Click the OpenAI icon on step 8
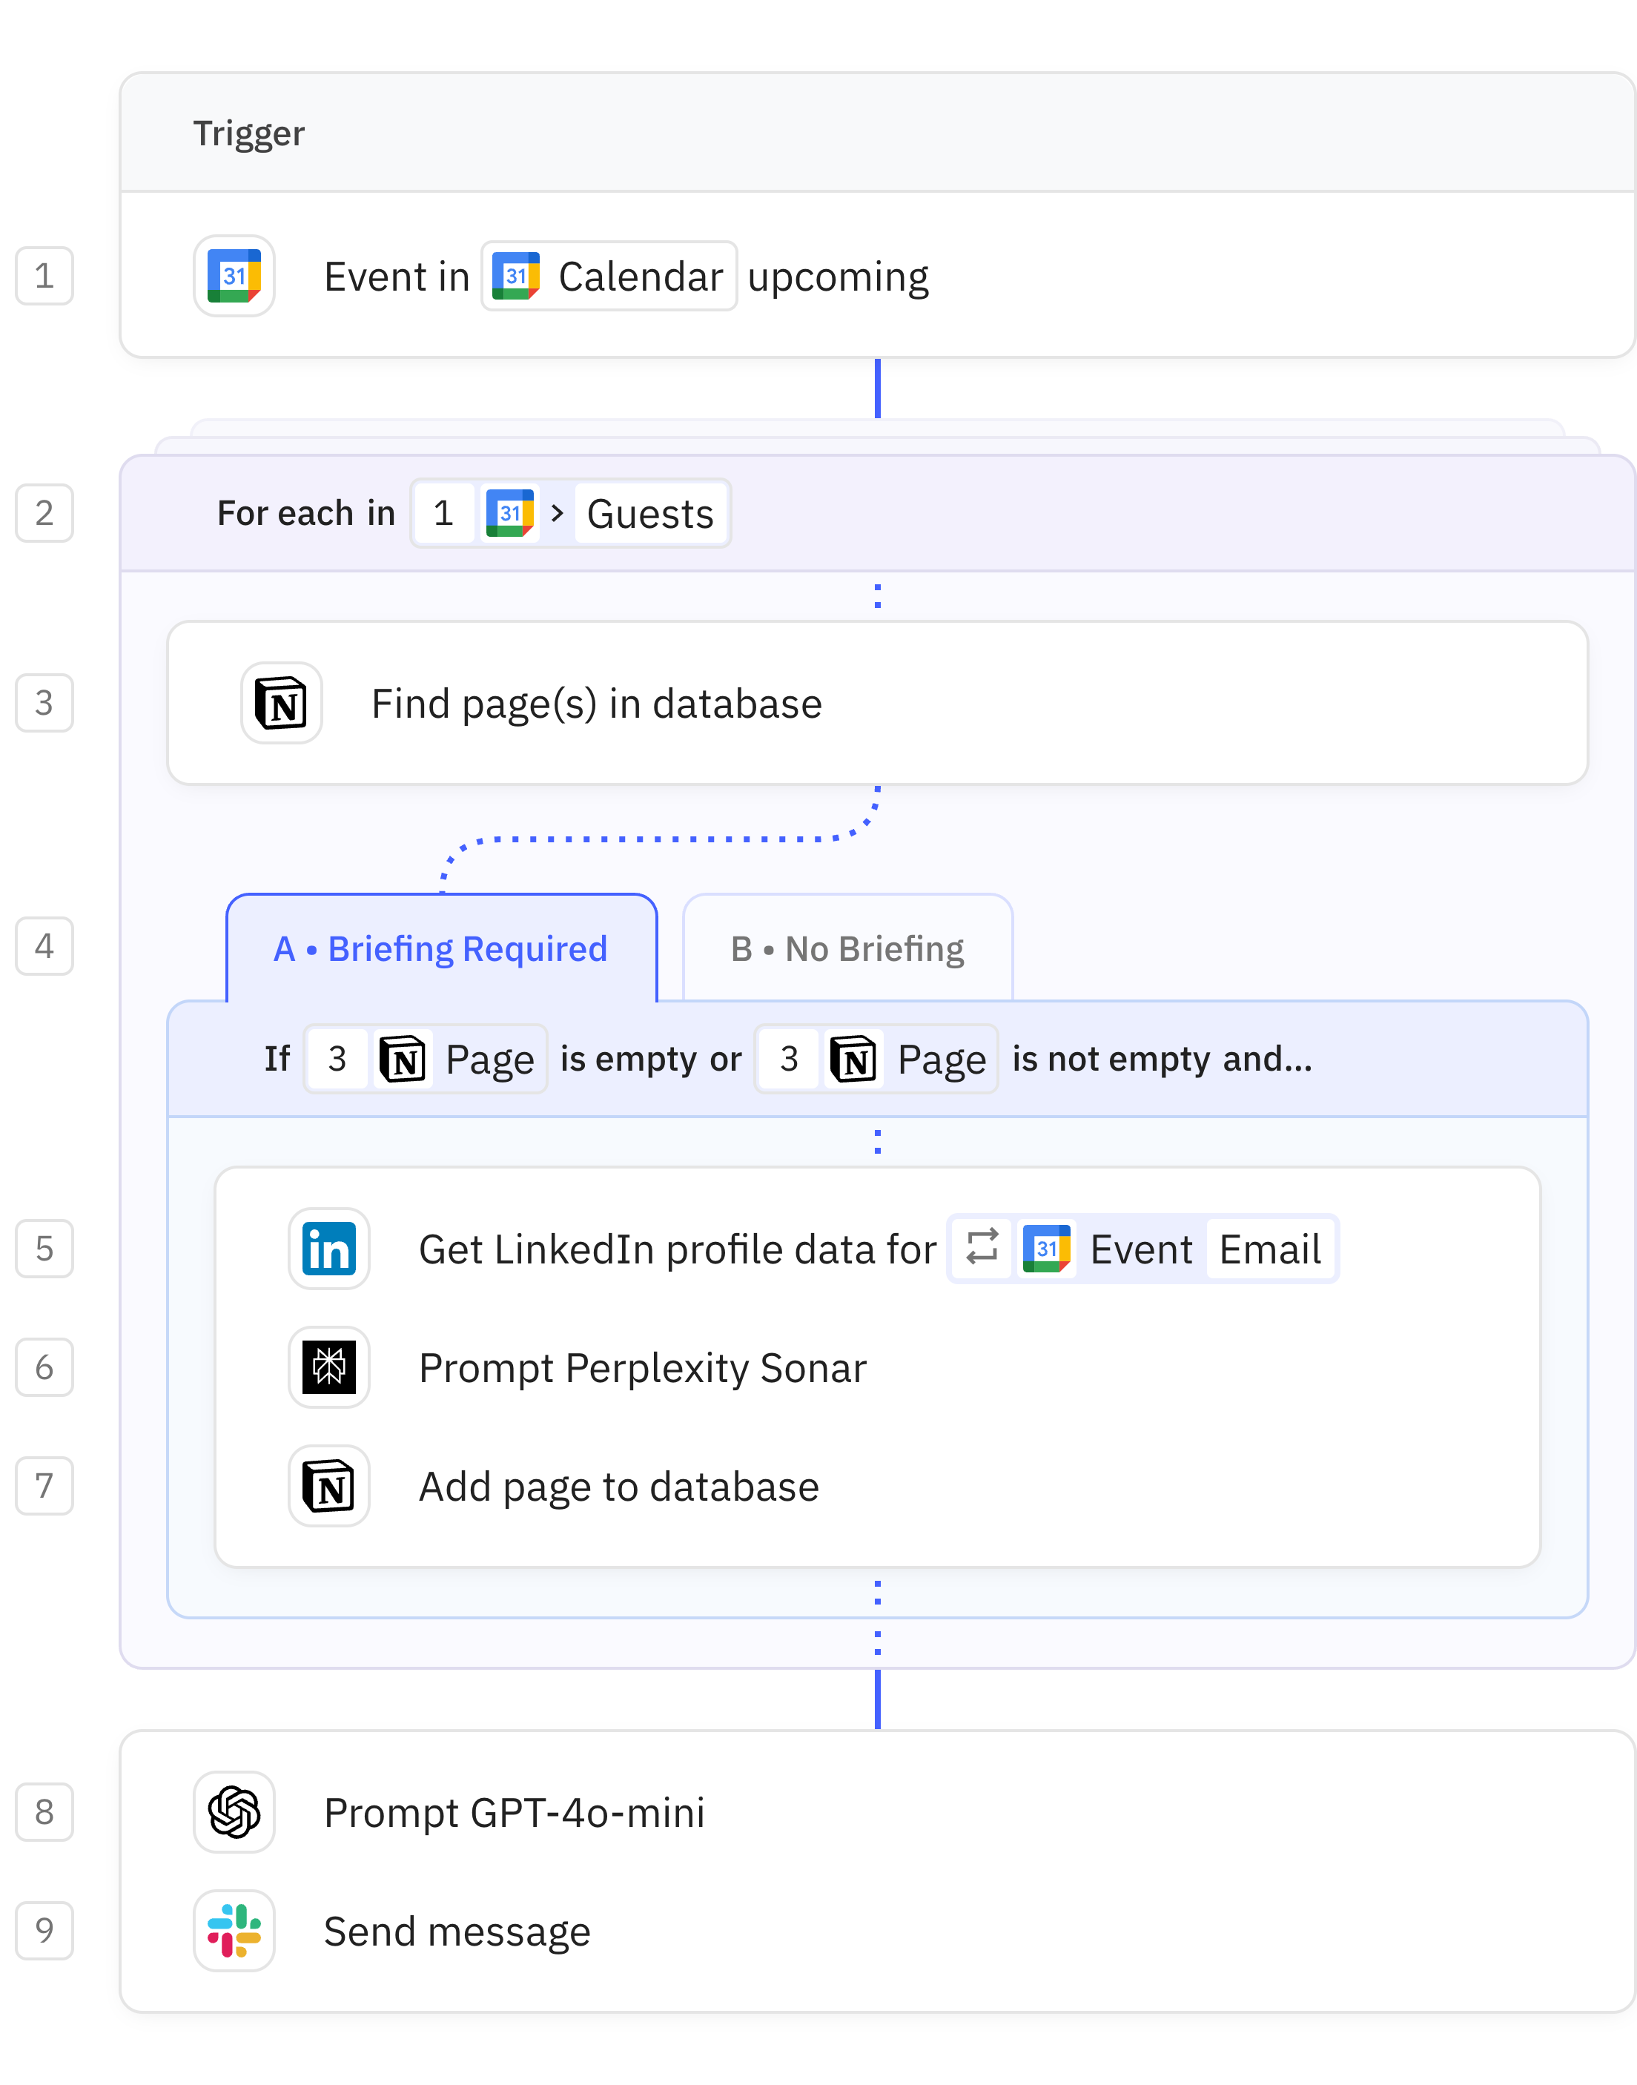The width and height of the screenshot is (1637, 2085). 234,1812
